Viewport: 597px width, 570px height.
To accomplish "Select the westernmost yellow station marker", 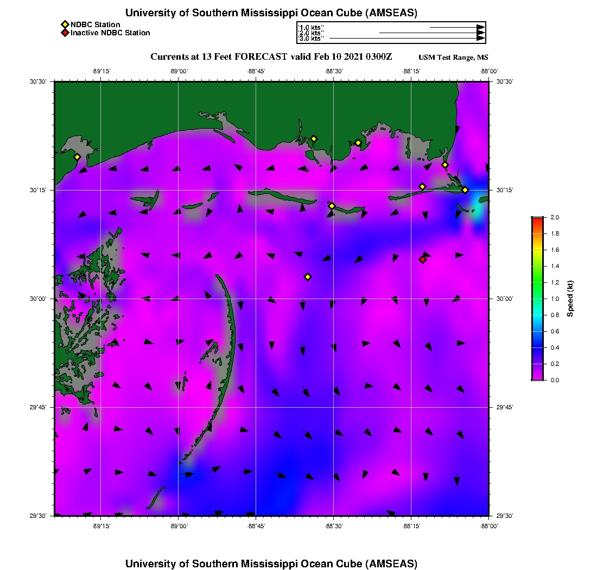I will 77,157.
